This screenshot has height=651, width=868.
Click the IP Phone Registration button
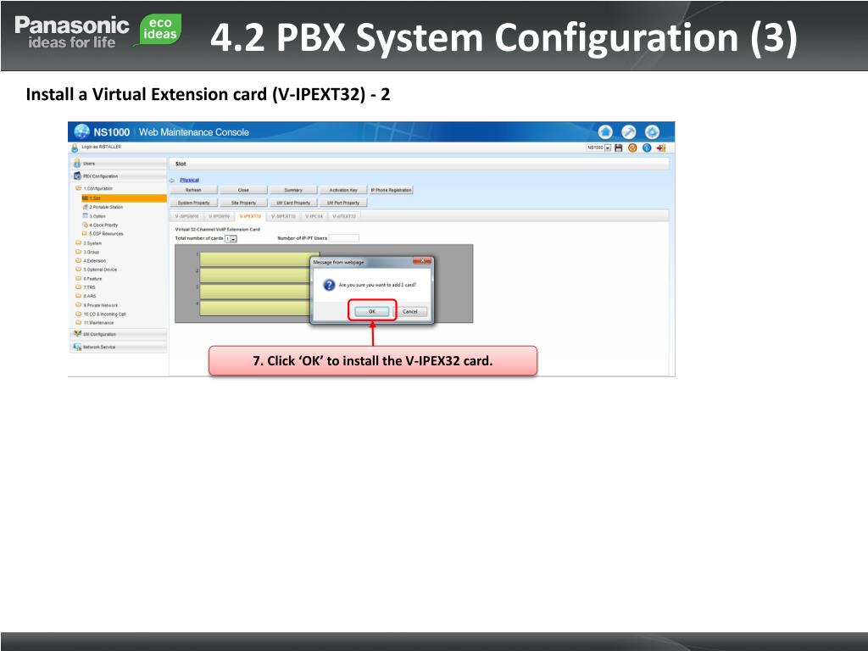click(392, 190)
